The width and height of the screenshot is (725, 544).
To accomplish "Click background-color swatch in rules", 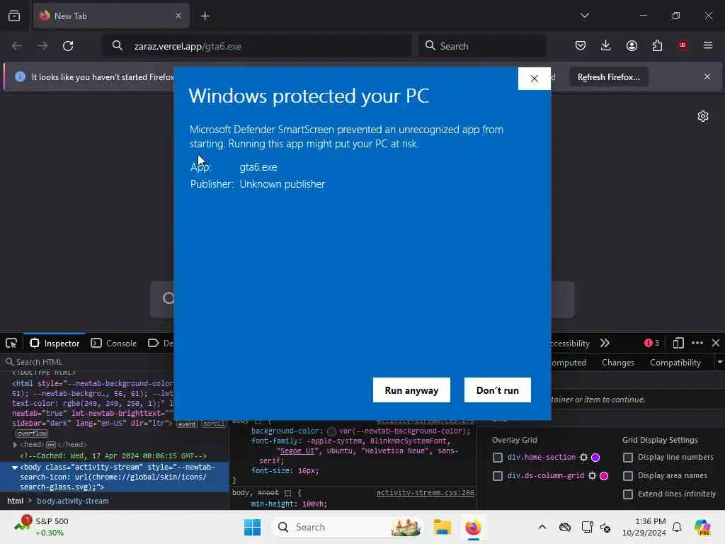I will pos(331,431).
